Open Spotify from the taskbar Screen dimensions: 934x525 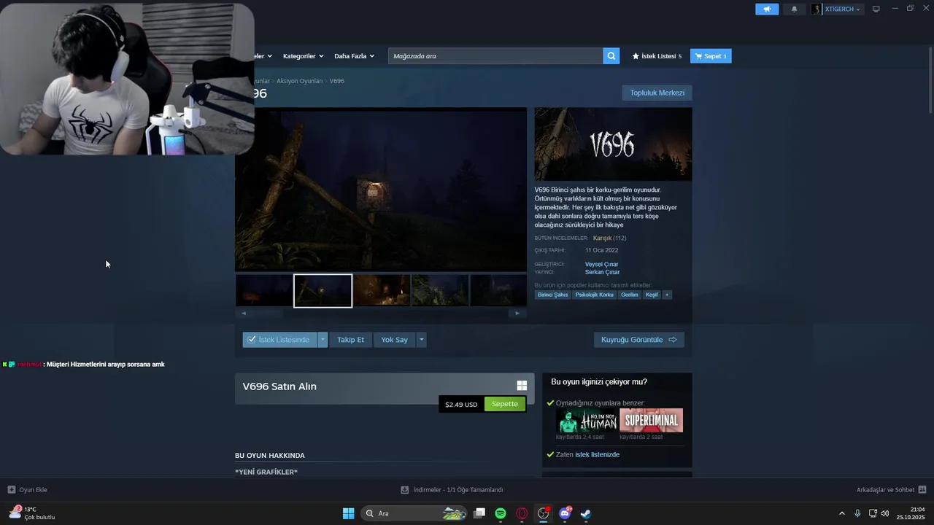coord(501,513)
